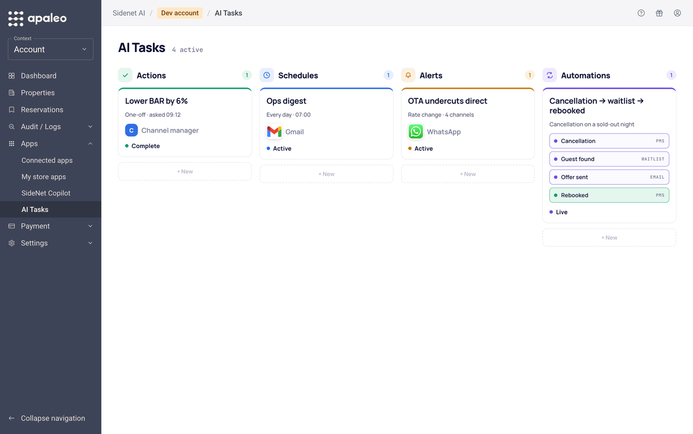Click the Live status text

562,212
